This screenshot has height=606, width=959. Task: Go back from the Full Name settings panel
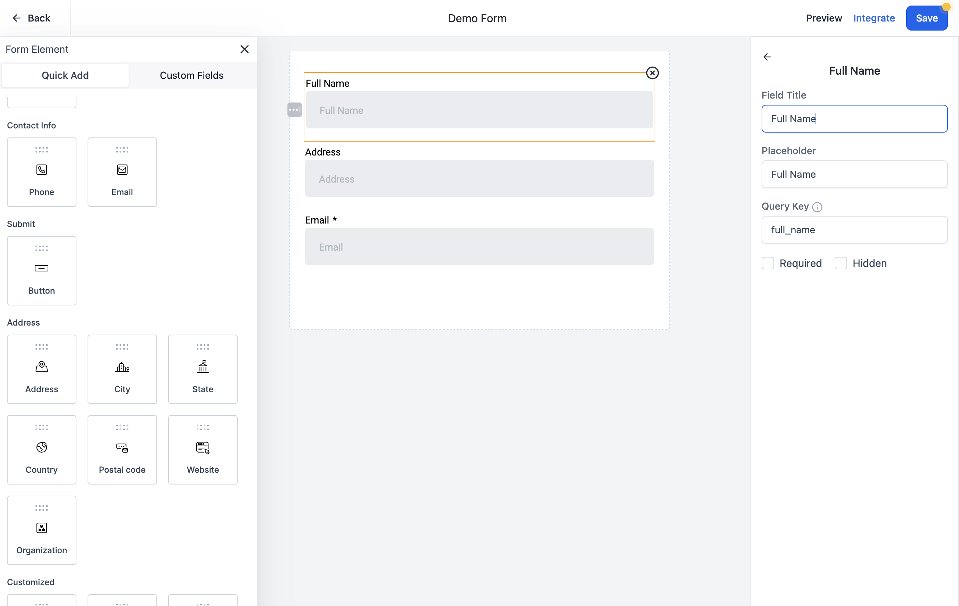(767, 57)
